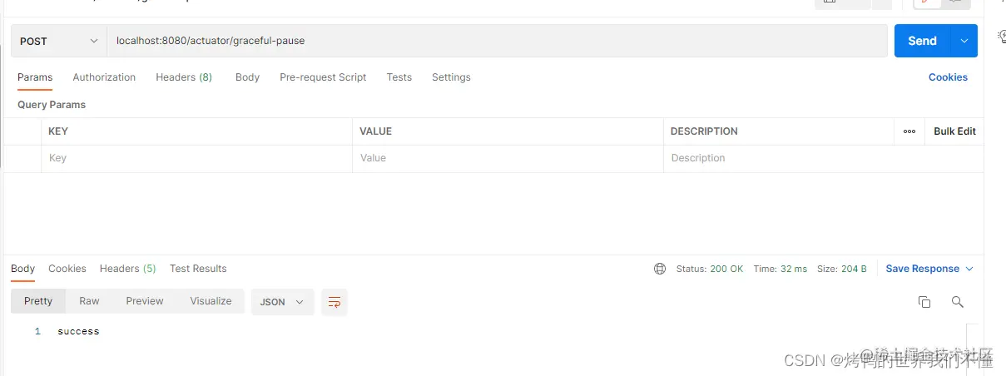
Task: Click the Status: 200 OK text
Action: [x=710, y=269]
